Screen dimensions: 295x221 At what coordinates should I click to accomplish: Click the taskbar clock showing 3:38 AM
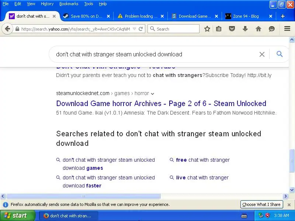point(281,215)
